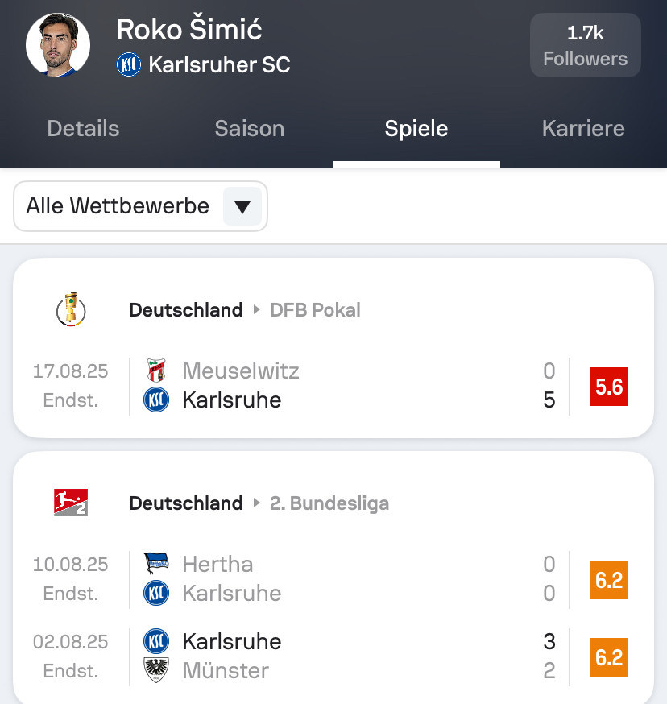Screen dimensions: 667x704
Task: Click Roko Šimić's profile photo
Action: (x=57, y=44)
